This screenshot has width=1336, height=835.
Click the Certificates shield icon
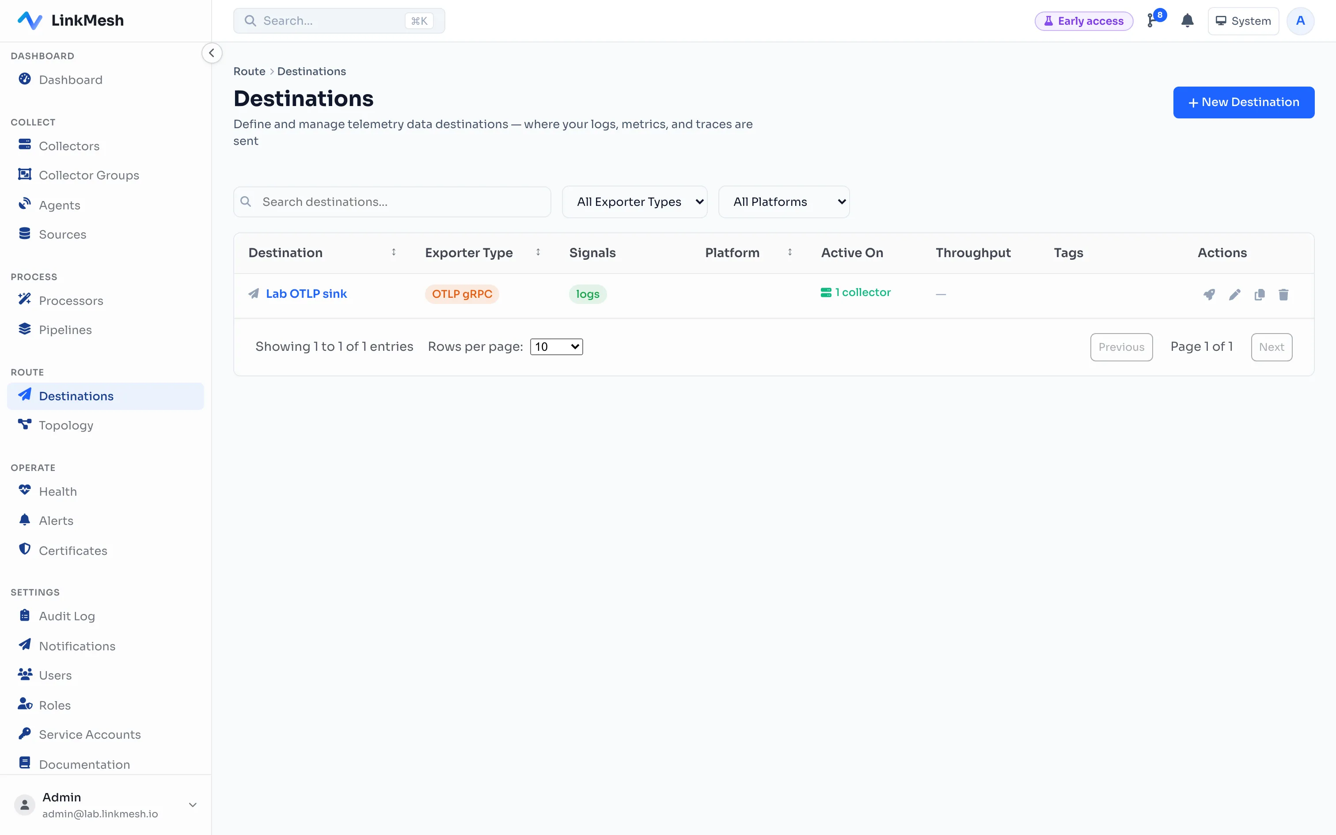click(25, 550)
